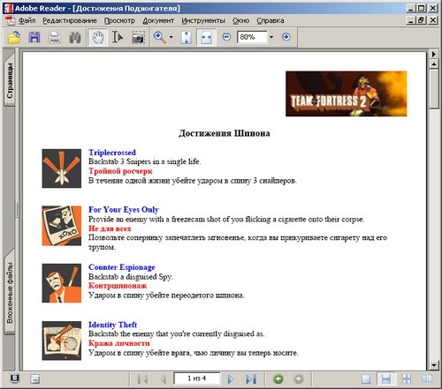This screenshot has height=389, width=442.
Task: Click the zoom out minus button
Action: tap(226, 37)
